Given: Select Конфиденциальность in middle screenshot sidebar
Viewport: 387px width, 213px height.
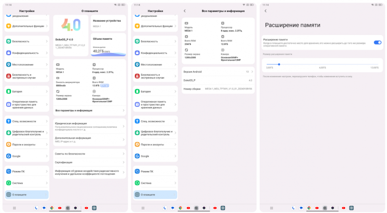Looking at the screenshot, I should pos(155,53).
